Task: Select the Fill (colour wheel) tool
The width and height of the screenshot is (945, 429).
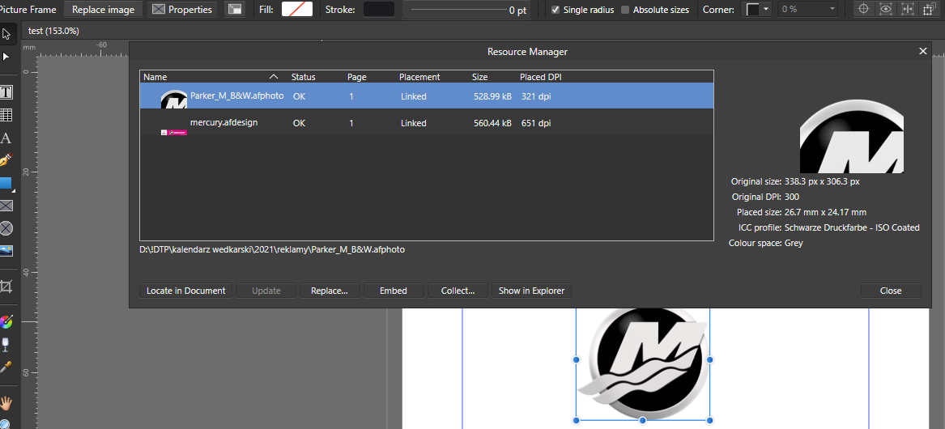Action: (6, 322)
